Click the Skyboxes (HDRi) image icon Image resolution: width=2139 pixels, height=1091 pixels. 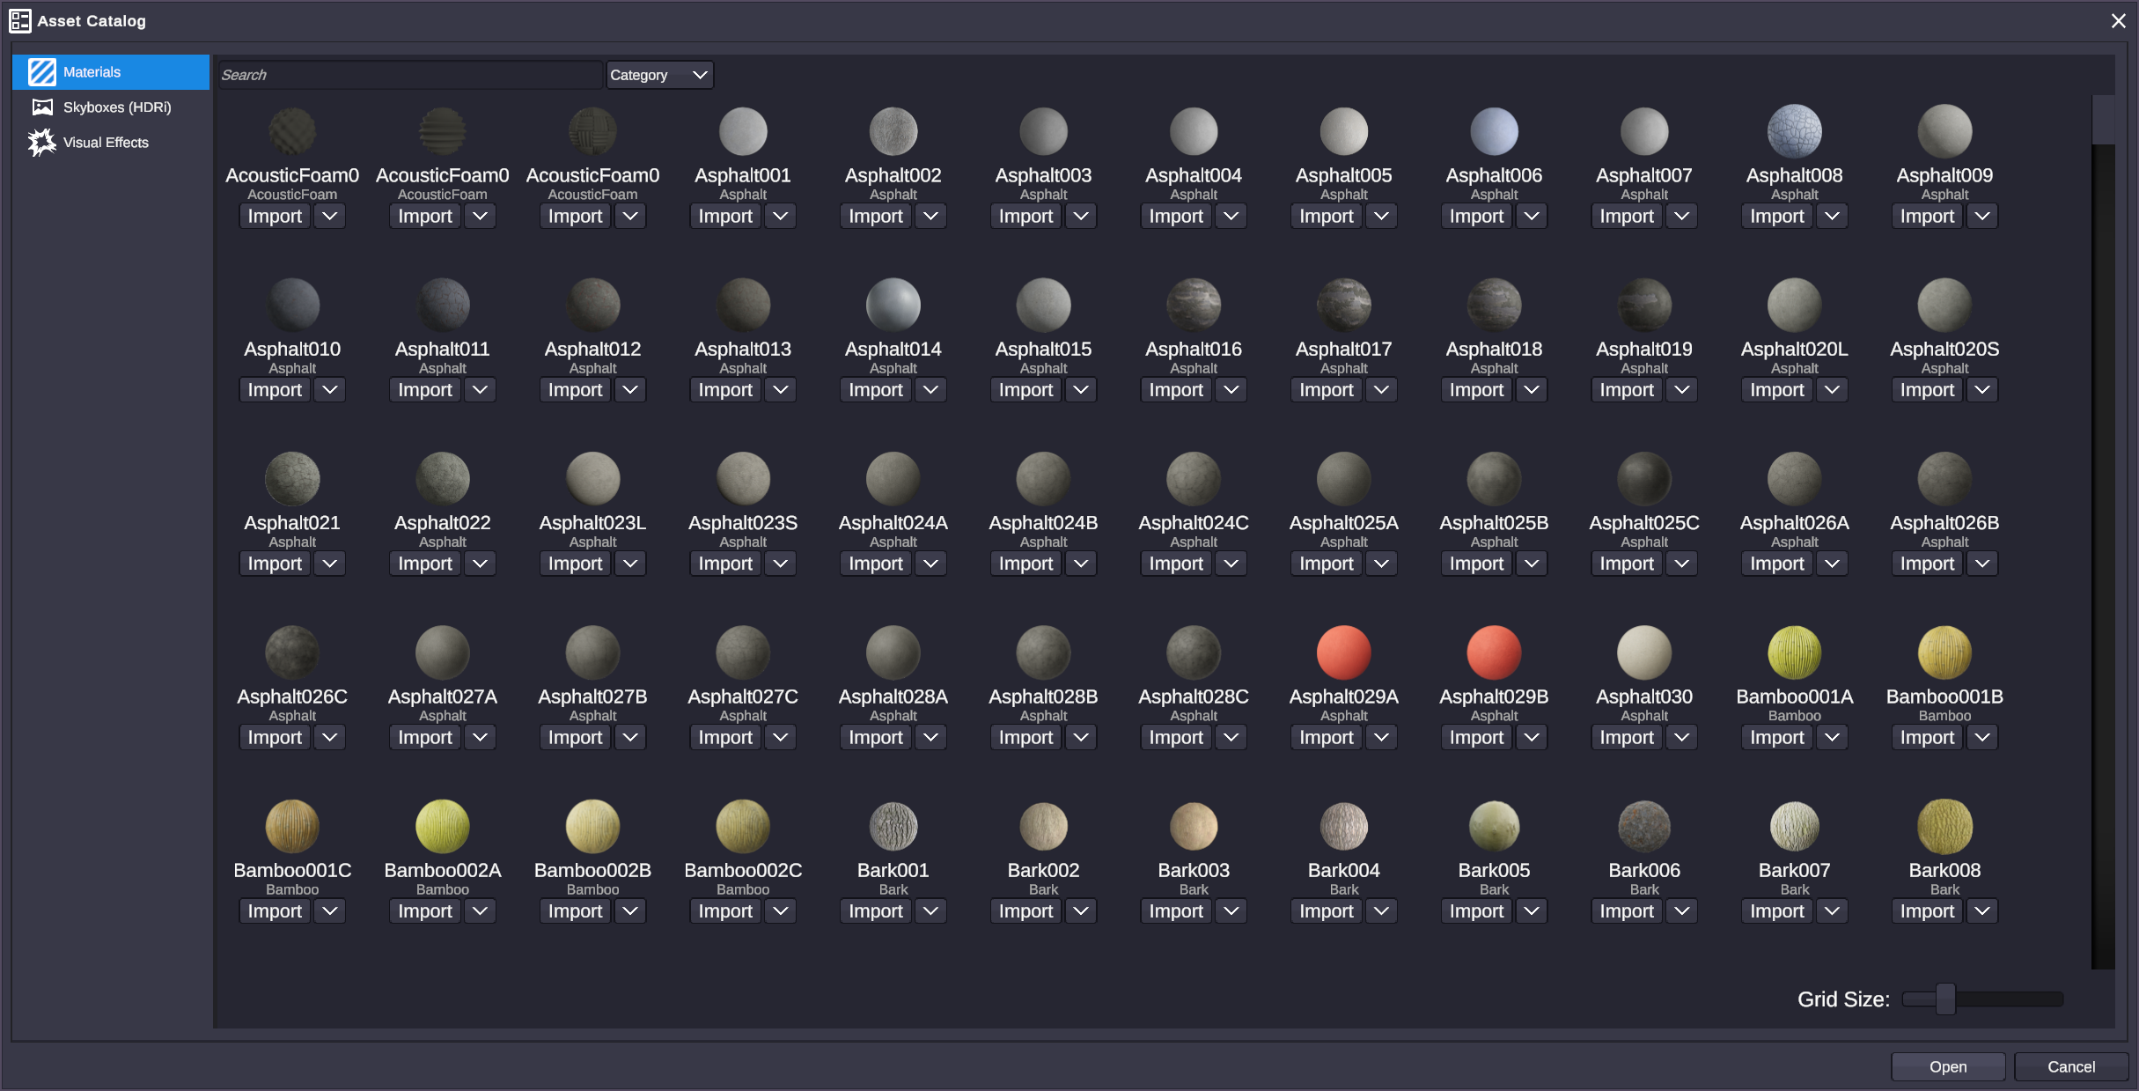[40, 107]
